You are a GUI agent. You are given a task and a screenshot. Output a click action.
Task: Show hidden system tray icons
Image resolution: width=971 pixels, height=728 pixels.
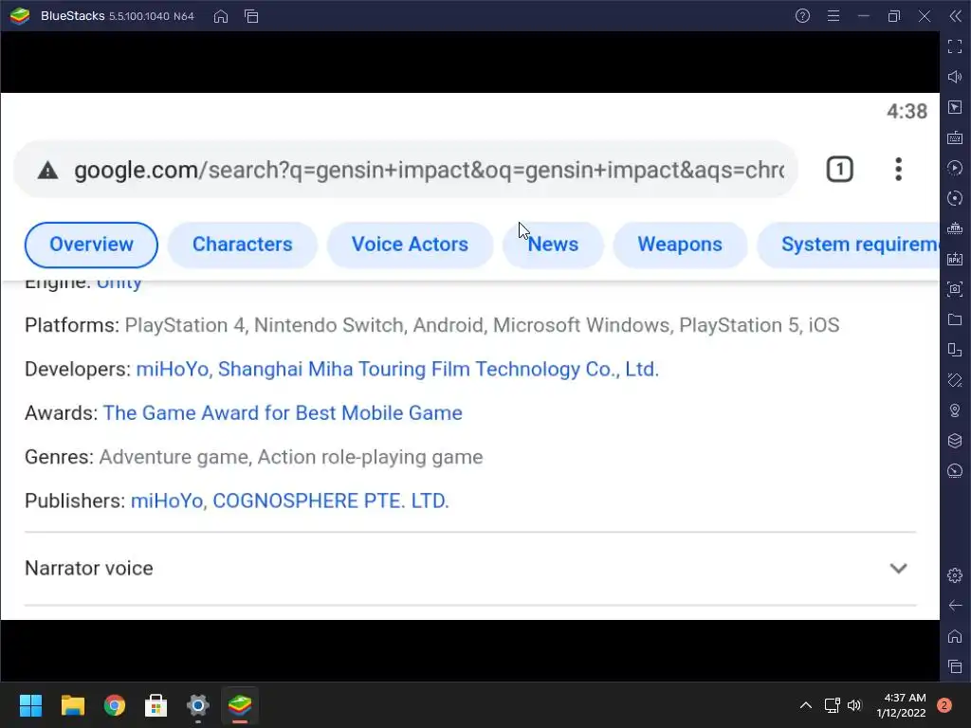[806, 705]
